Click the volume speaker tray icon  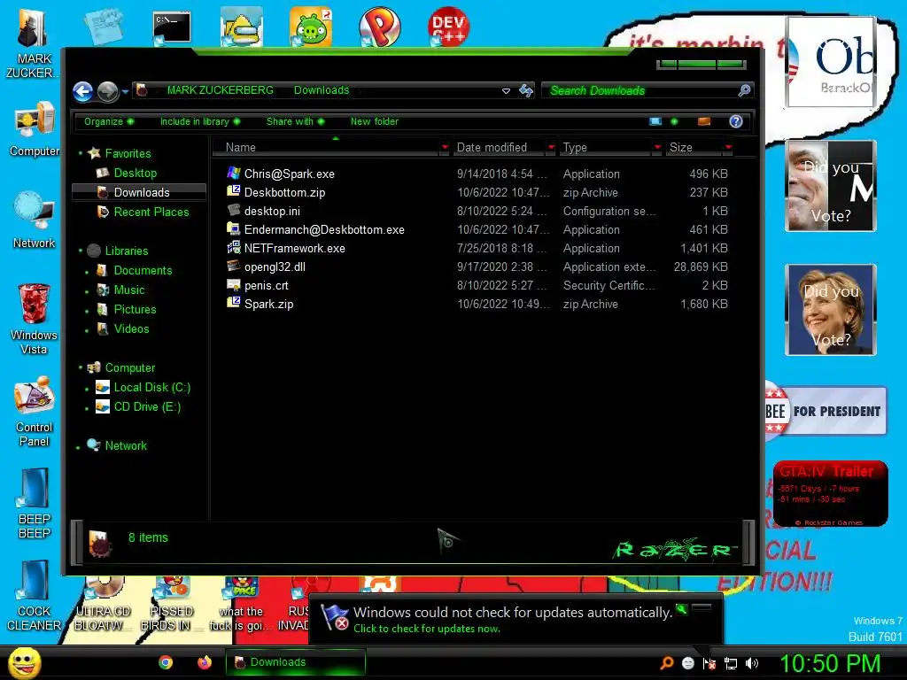click(752, 663)
